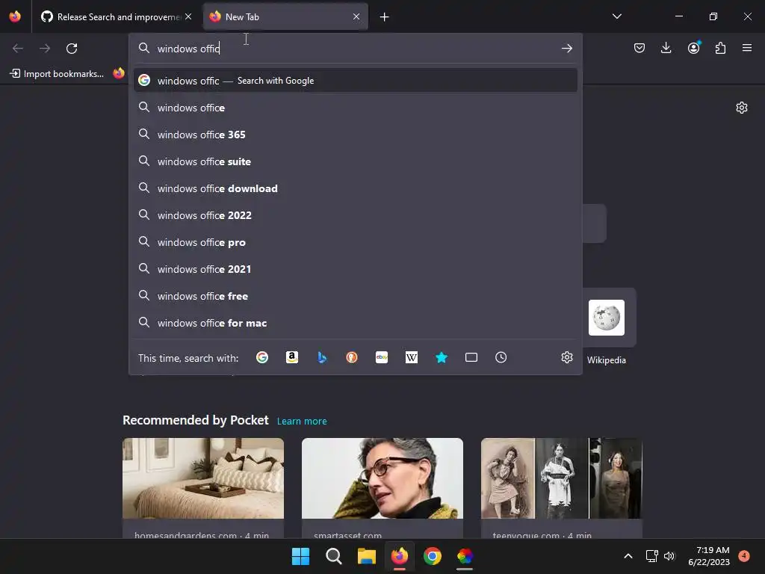This screenshot has width=765, height=574.
Task: Click Import bookmarks in bookmarks toolbar
Action: pyautogui.click(x=57, y=74)
